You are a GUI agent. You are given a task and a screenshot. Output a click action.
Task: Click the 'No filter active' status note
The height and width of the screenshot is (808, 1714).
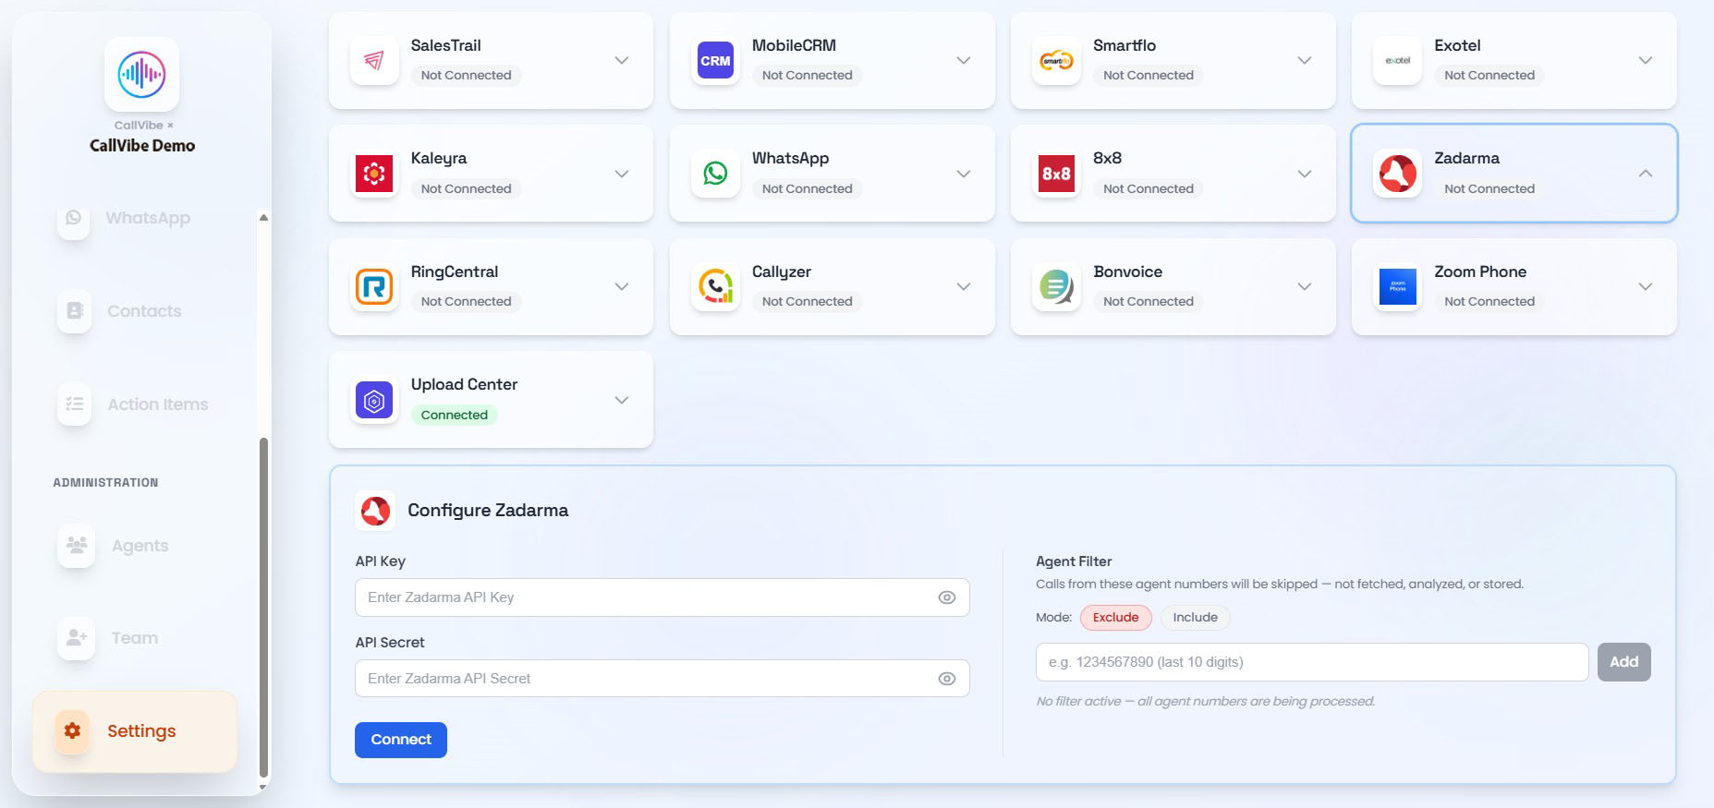pyautogui.click(x=1206, y=702)
